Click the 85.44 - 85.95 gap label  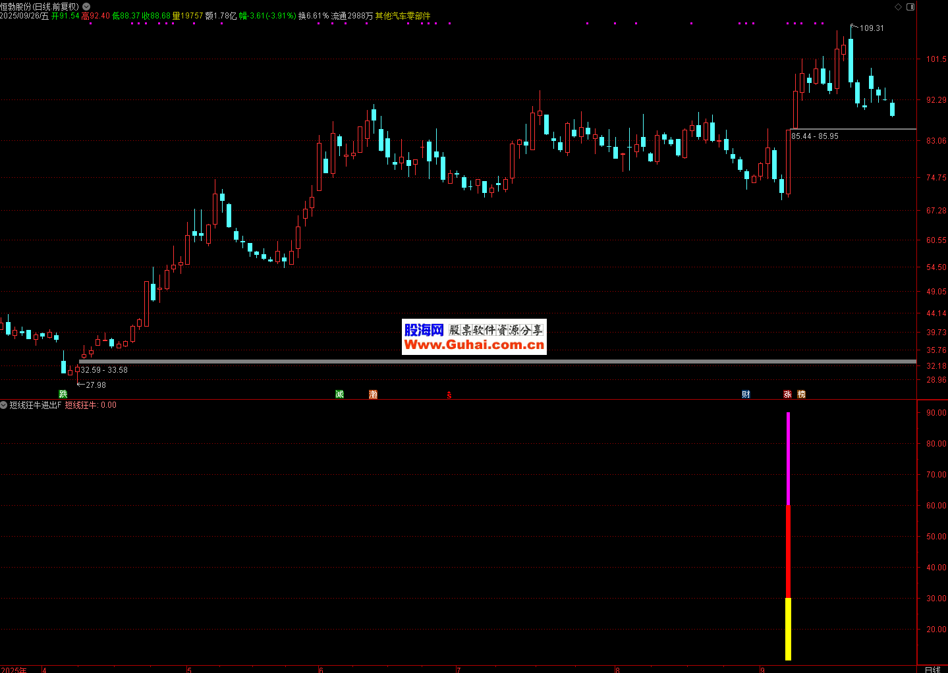pyautogui.click(x=815, y=136)
